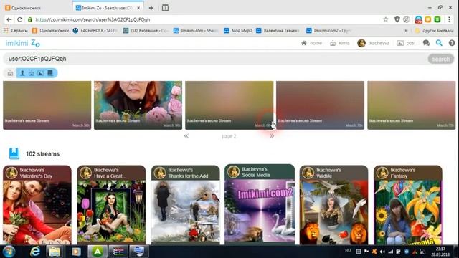Toggle the picture filter icon
The image size is (459, 258).
click(x=41, y=73)
